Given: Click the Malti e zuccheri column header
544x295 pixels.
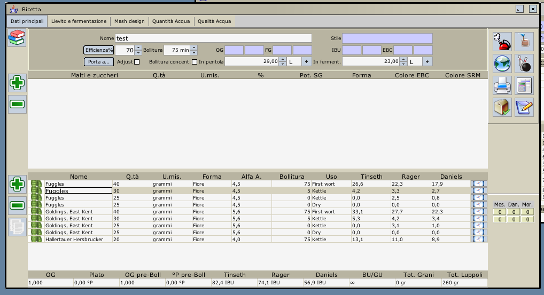Looking at the screenshot, I should 95,75.
